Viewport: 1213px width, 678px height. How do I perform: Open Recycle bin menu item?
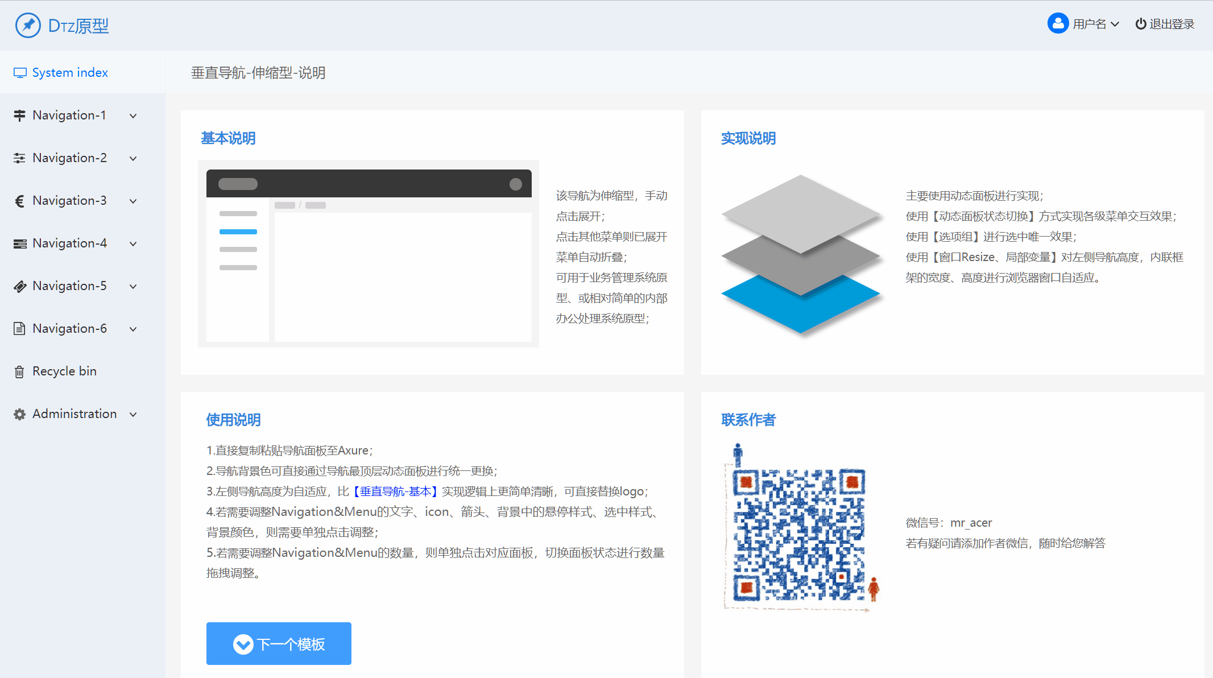(x=82, y=371)
